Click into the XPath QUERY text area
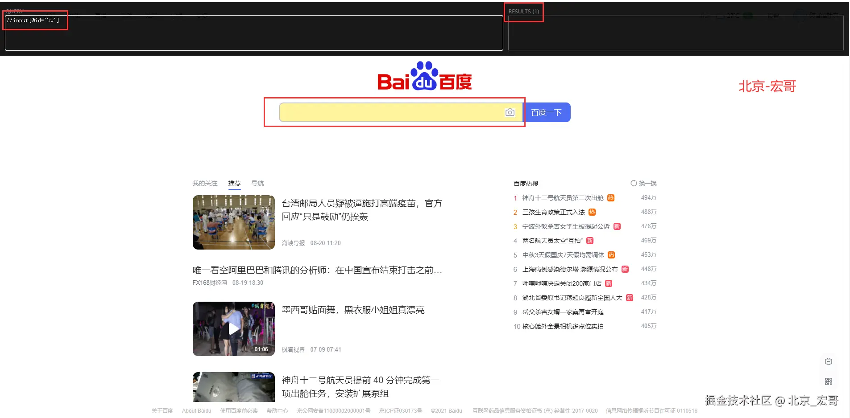The image size is (850, 418). pos(254,33)
